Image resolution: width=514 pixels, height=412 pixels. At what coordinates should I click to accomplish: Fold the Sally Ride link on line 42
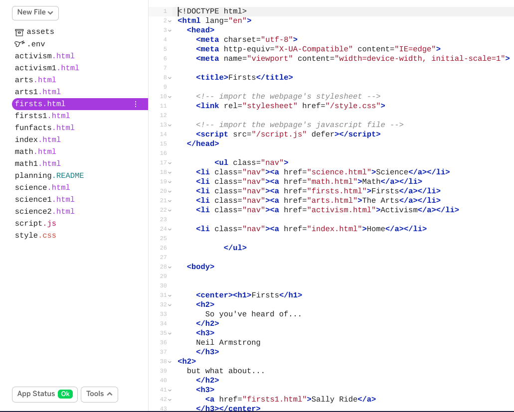click(170, 400)
